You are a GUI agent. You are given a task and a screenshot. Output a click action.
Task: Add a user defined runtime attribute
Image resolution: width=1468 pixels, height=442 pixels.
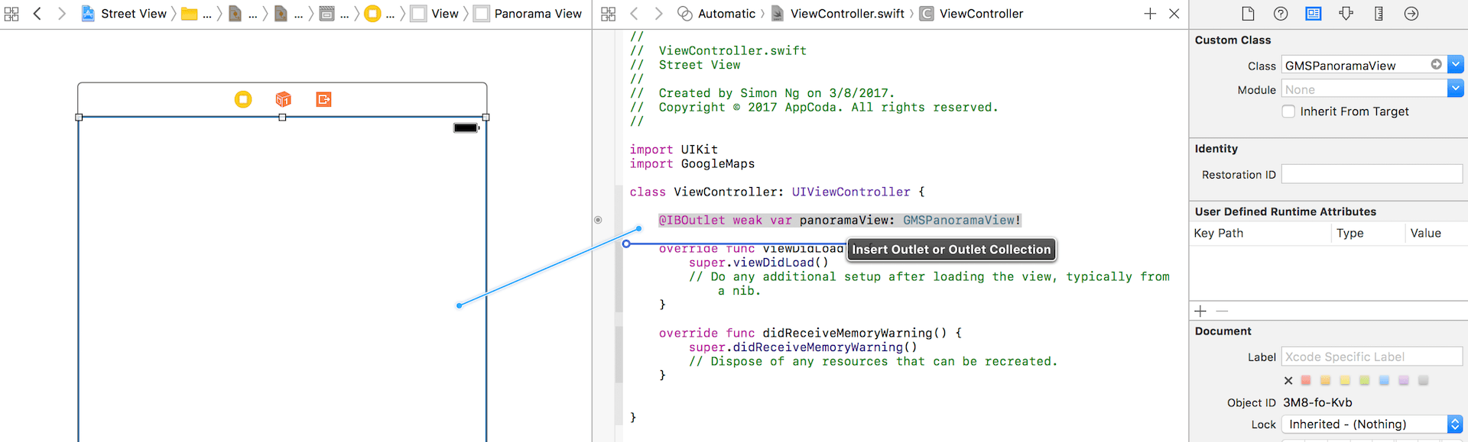(x=1200, y=311)
